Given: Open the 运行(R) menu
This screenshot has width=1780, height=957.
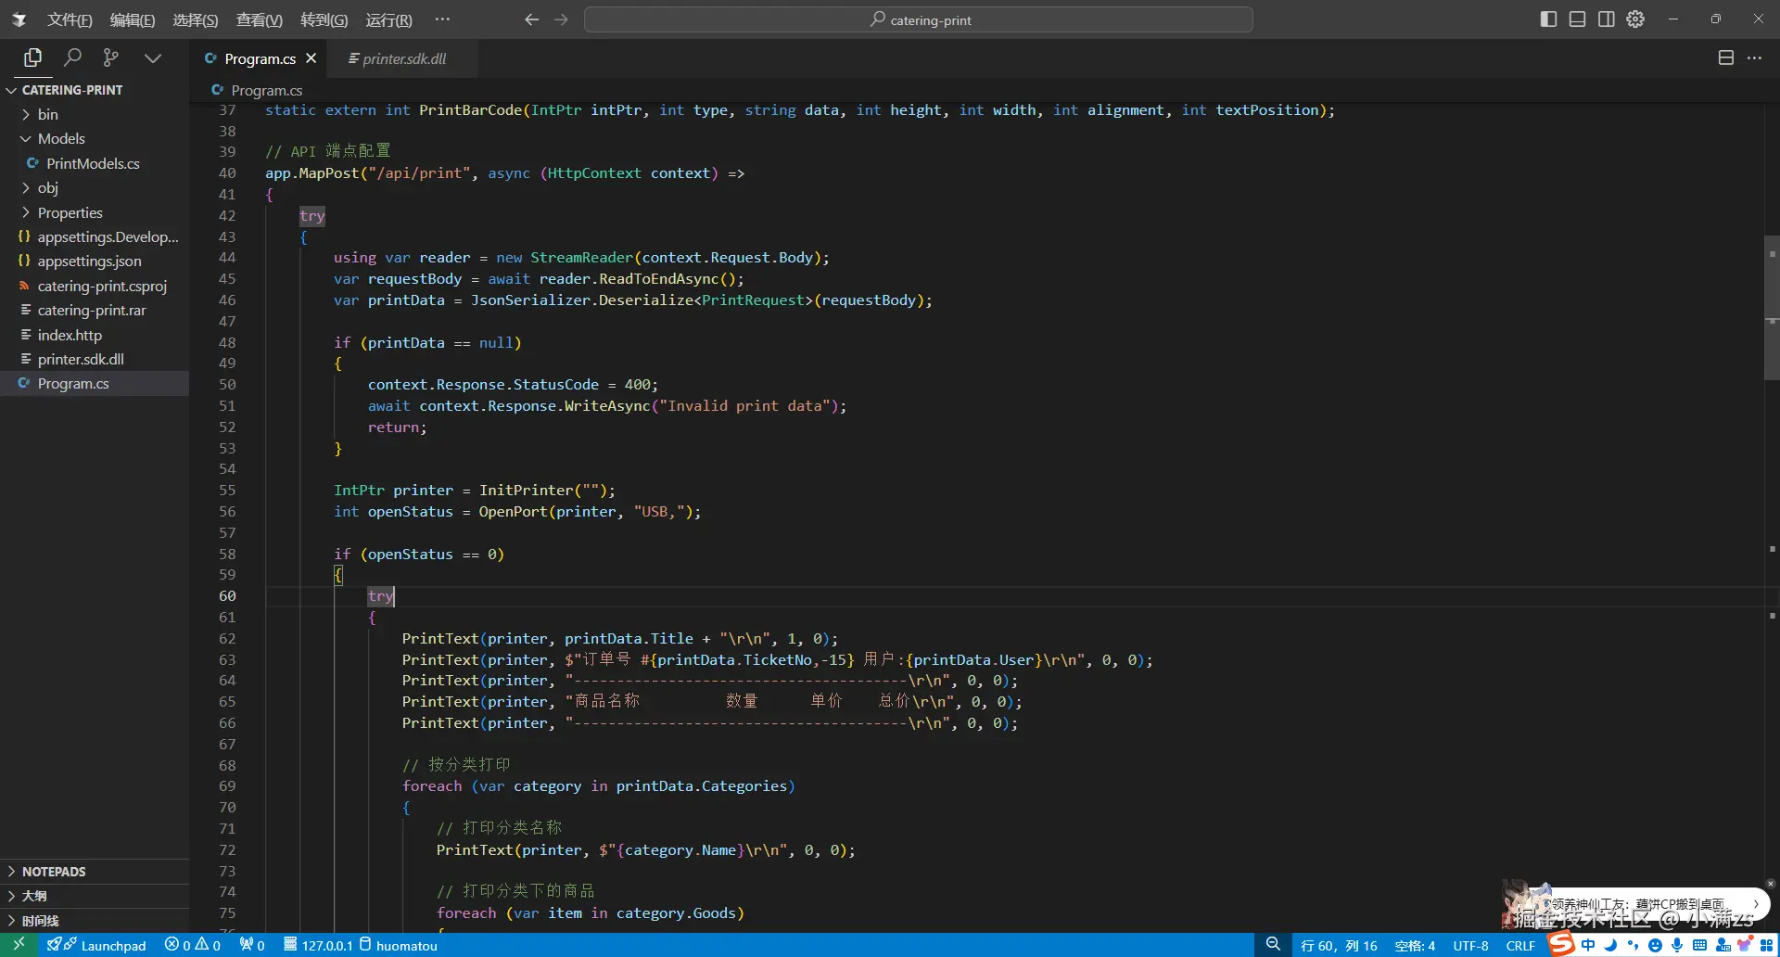Looking at the screenshot, I should (388, 19).
